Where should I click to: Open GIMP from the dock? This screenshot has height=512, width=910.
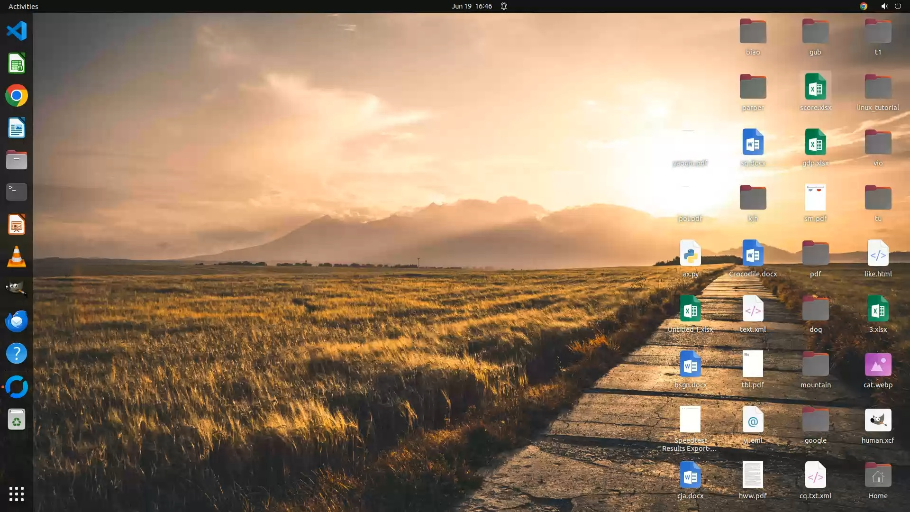click(x=17, y=289)
